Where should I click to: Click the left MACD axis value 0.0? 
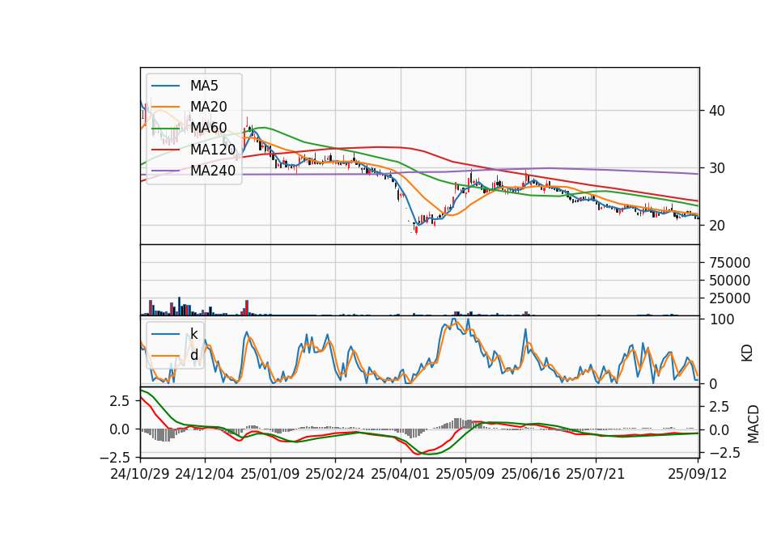click(x=120, y=429)
